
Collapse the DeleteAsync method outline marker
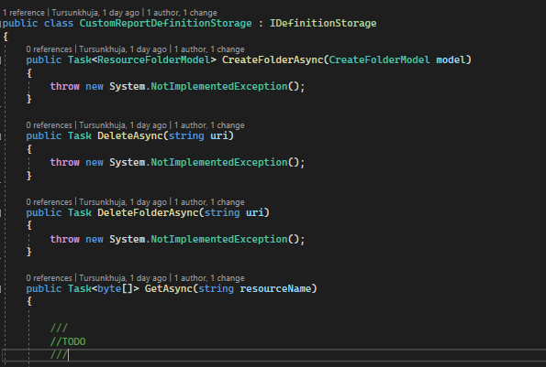click(x=1, y=136)
